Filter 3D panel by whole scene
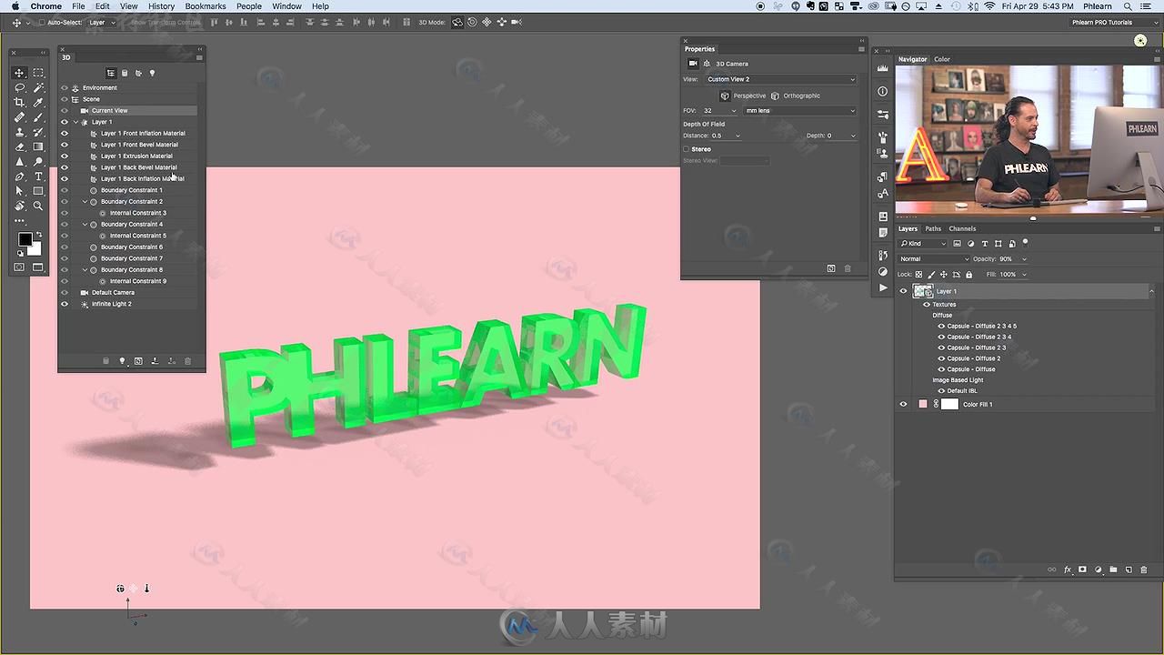 pyautogui.click(x=111, y=73)
